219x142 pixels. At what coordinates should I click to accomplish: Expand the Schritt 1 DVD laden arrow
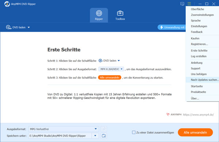tap(119, 61)
